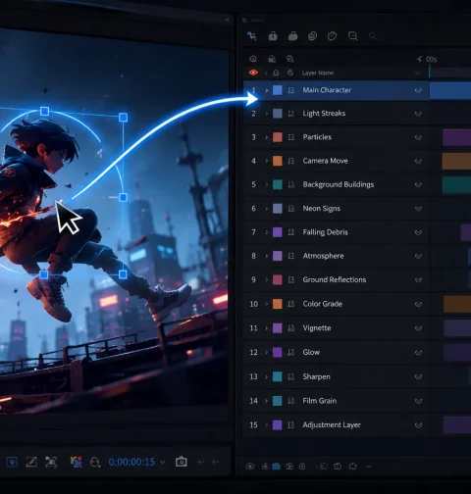Select the Neon Signs layer
The height and width of the screenshot is (494, 471).
coord(336,209)
